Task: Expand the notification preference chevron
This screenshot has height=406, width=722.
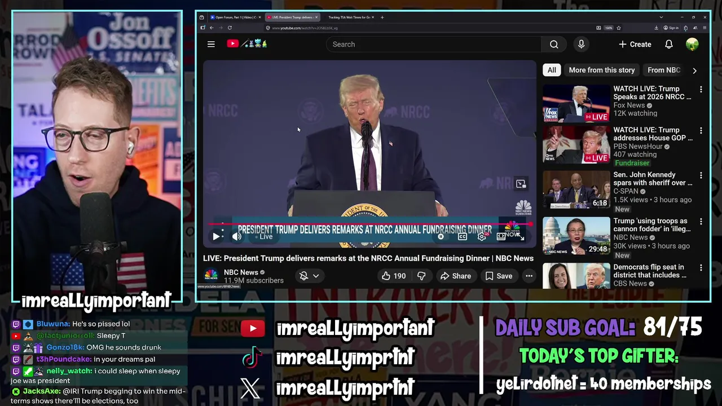Action: pos(316,276)
